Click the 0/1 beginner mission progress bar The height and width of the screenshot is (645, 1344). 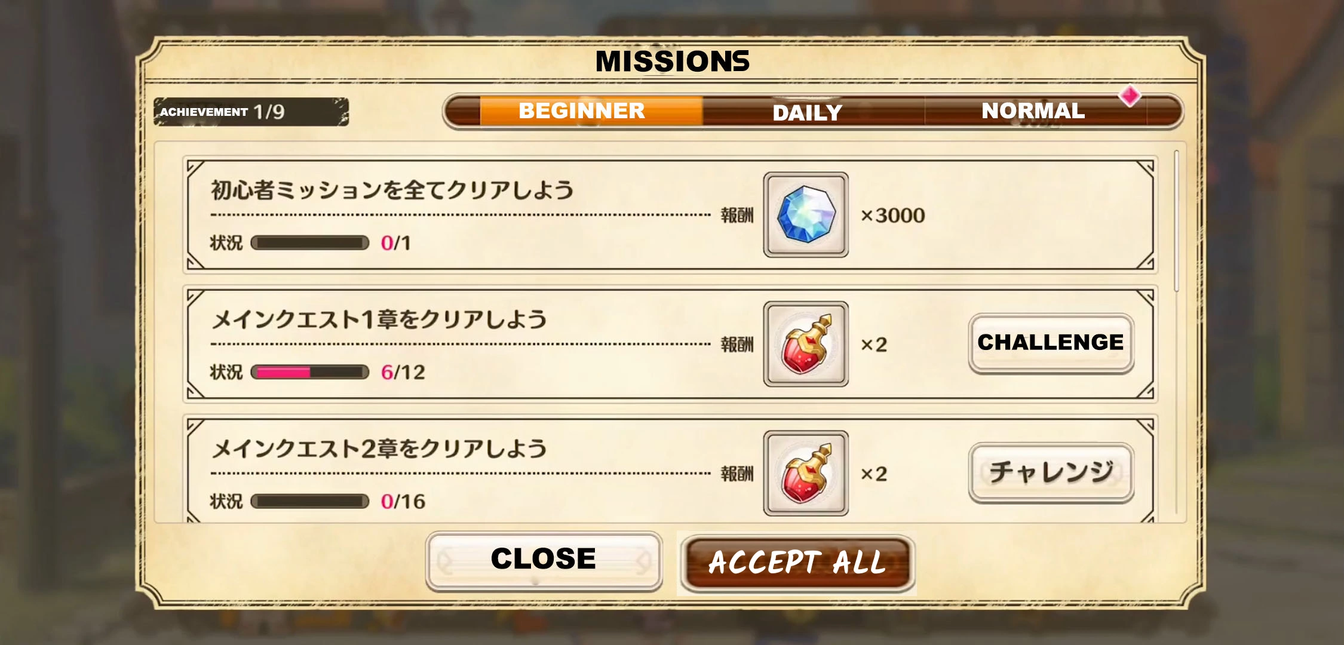pos(309,242)
